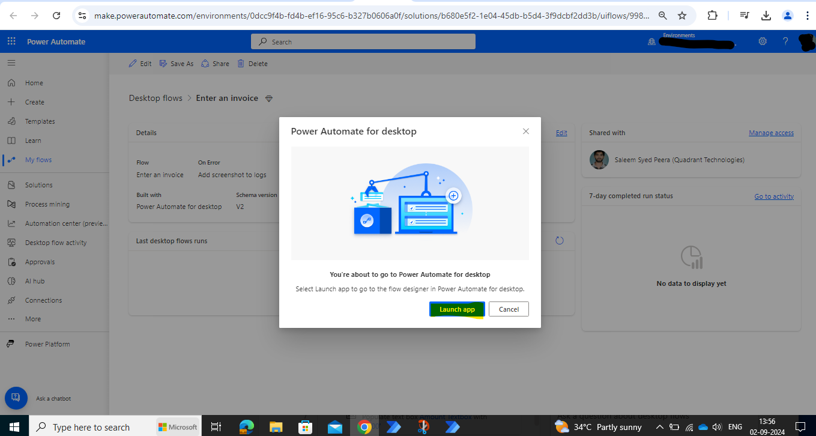
Task: Click the Launch app button
Action: point(457,309)
